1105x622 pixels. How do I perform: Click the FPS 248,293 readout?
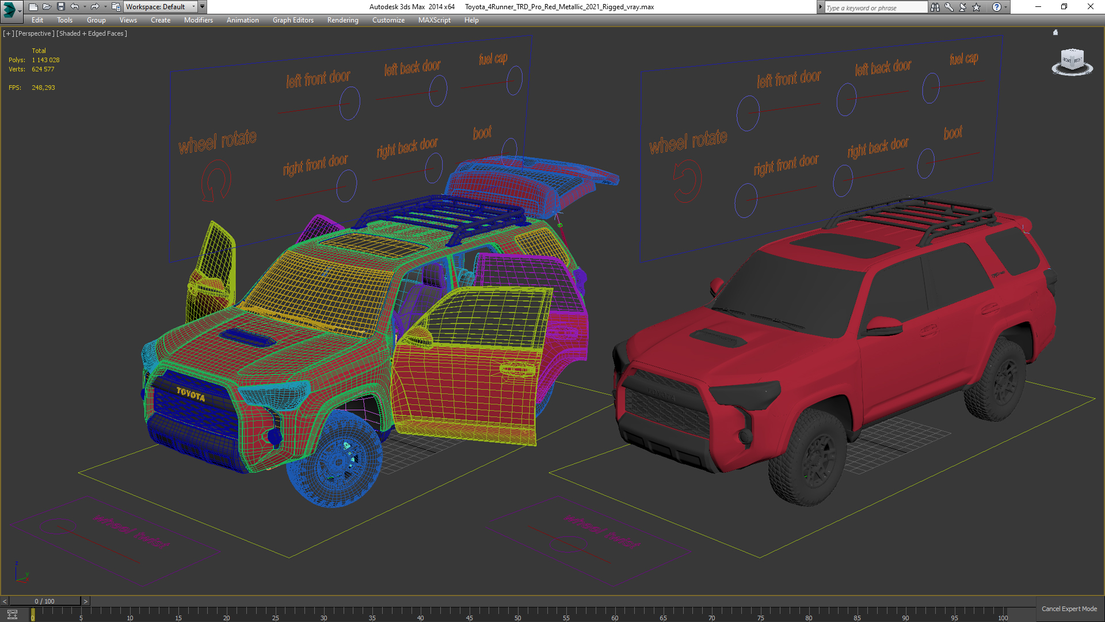click(32, 88)
